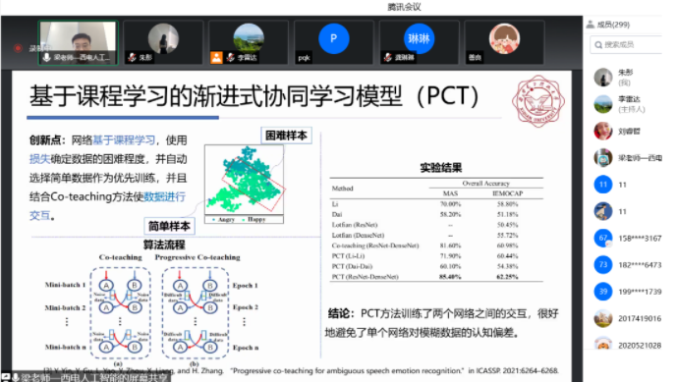Click 梁老师—西电 avatar in member list
The width and height of the screenshot is (676, 382).
pos(603,158)
